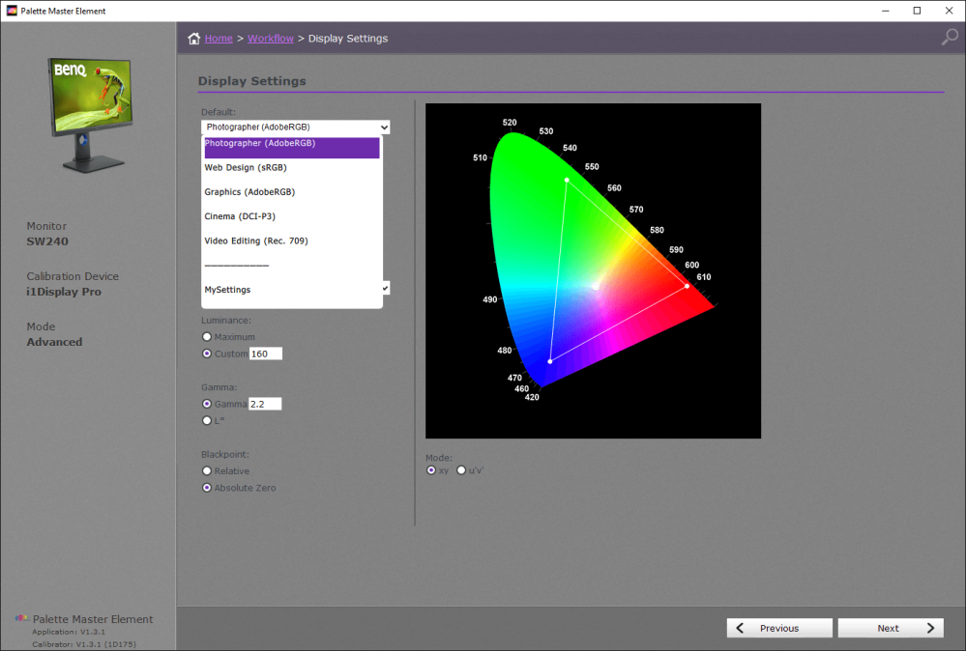Click the Home house icon in breadcrumb
Viewport: 966px width, 651px height.
(x=194, y=38)
